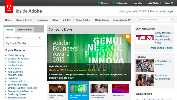Open San Jose Cafes link

tap(15, 62)
